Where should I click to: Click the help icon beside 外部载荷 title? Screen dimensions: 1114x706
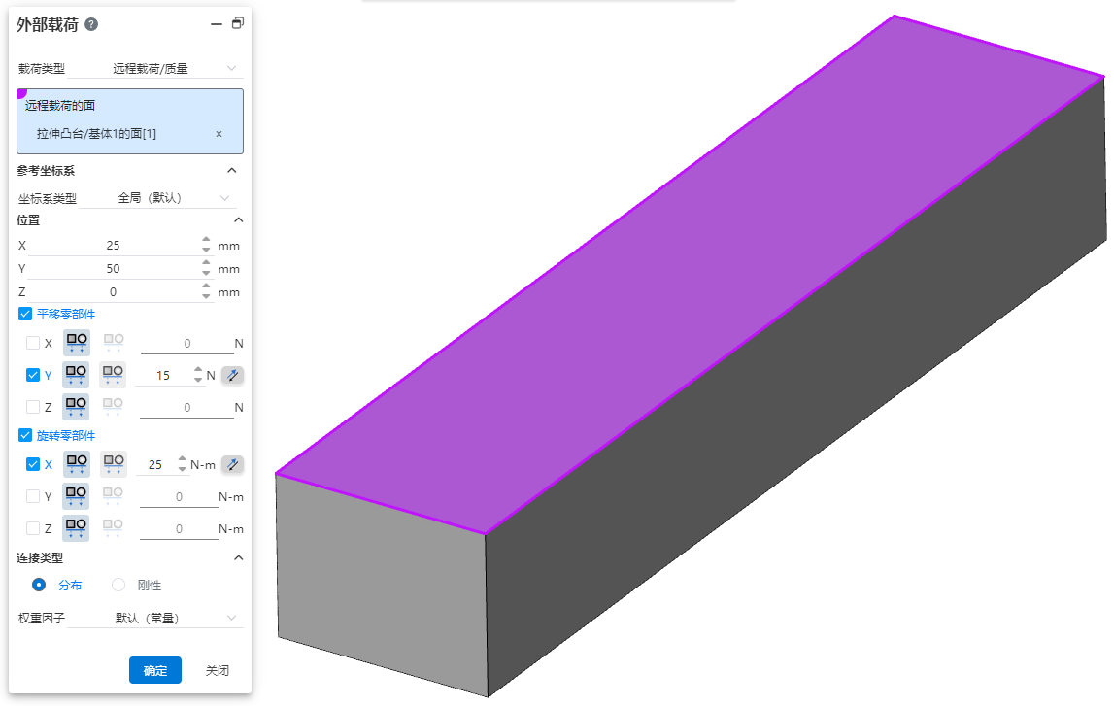(91, 24)
